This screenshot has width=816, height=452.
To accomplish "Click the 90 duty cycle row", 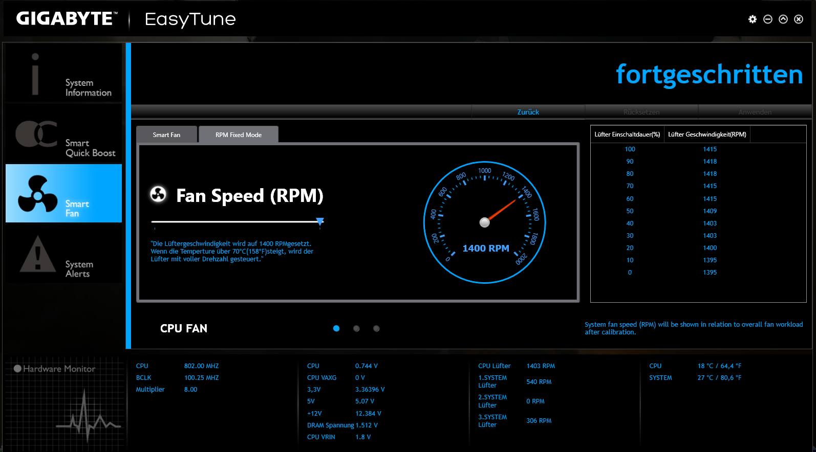I will click(x=698, y=162).
